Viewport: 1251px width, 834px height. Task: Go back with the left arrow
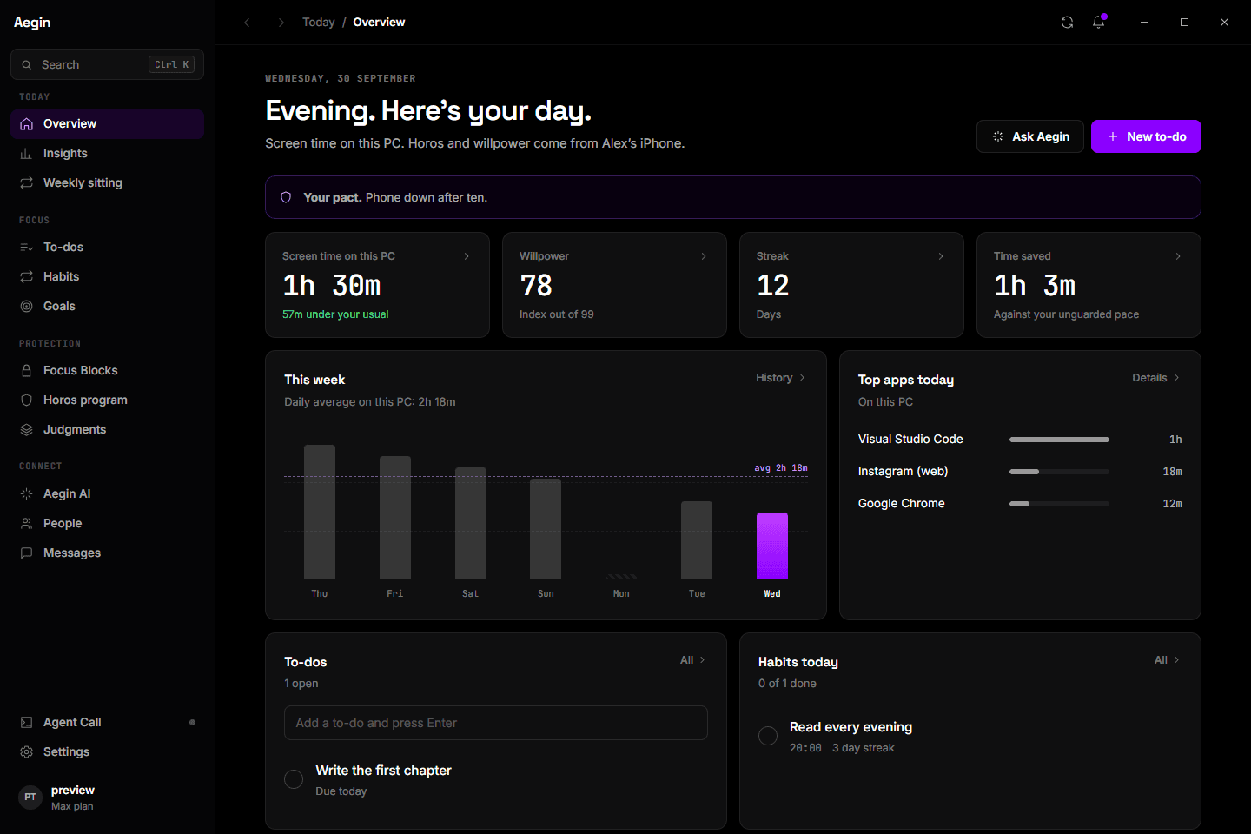click(247, 23)
